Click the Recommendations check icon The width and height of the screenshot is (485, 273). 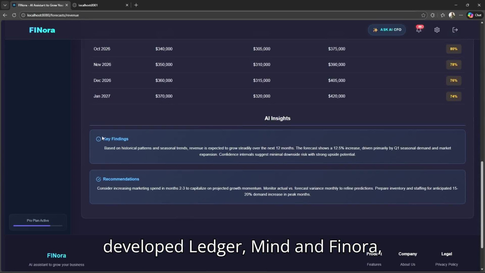[x=98, y=179]
